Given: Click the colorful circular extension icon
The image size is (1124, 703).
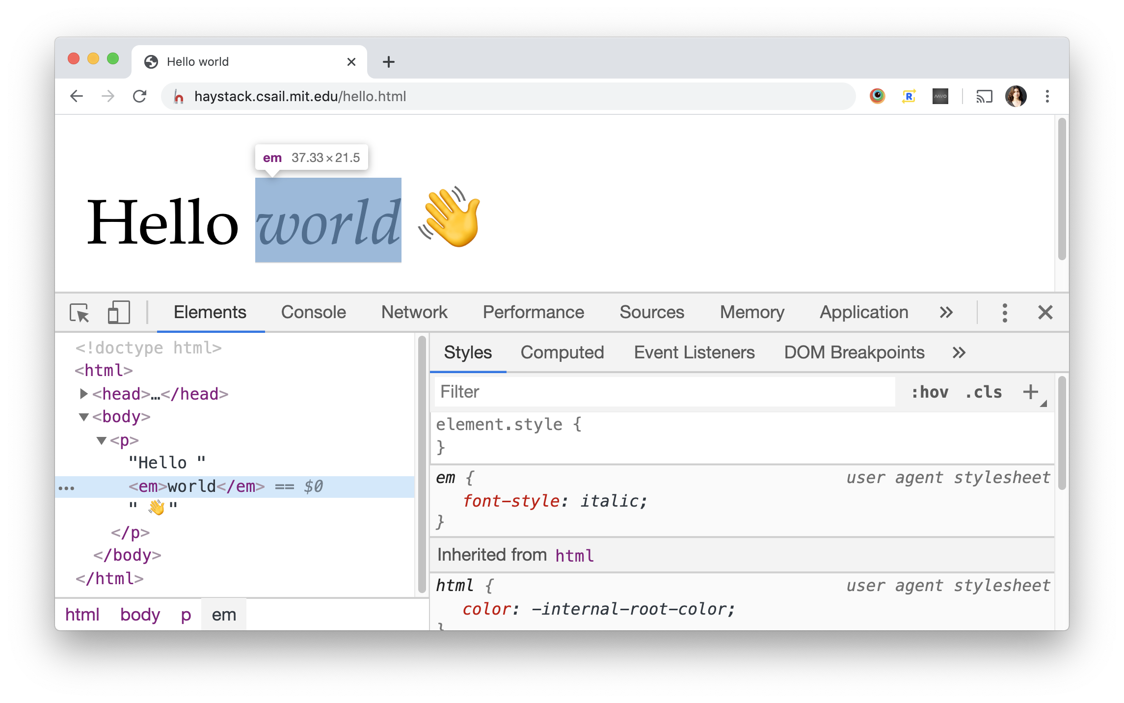Looking at the screenshot, I should (877, 96).
